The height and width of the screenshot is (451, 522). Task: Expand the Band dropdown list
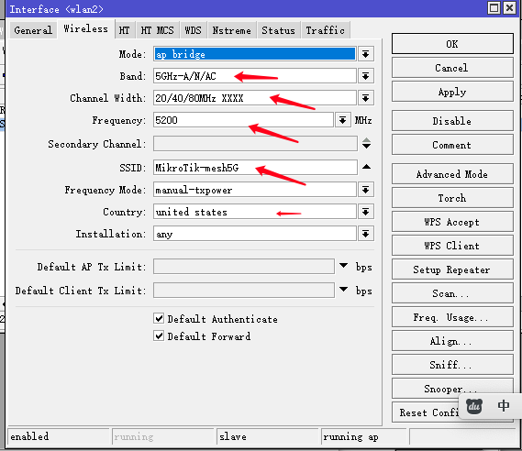(366, 76)
